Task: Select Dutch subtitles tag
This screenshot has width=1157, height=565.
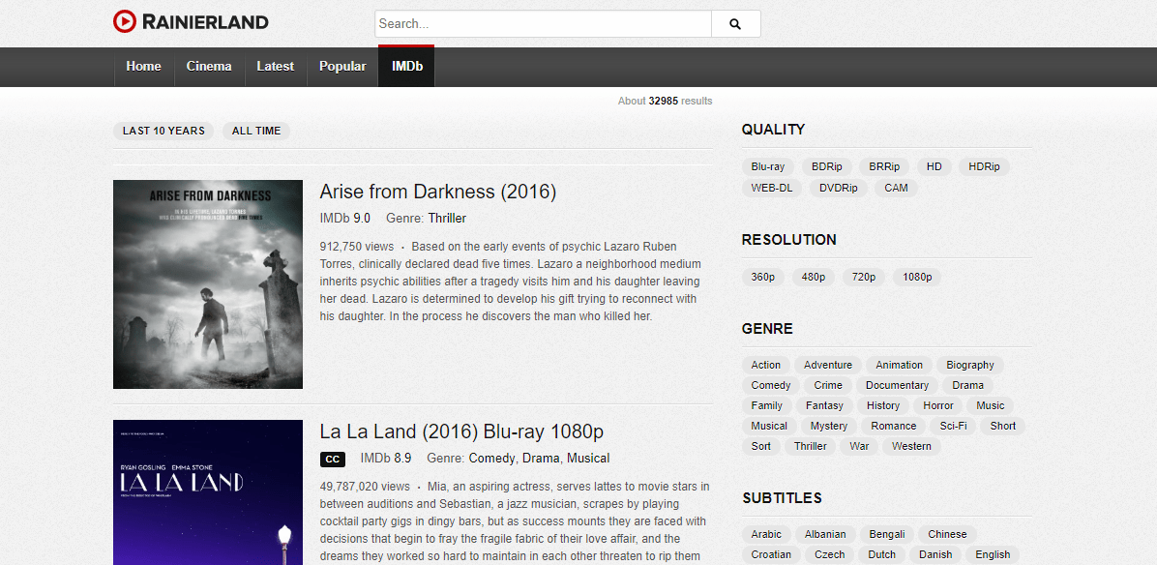Action: click(x=881, y=554)
